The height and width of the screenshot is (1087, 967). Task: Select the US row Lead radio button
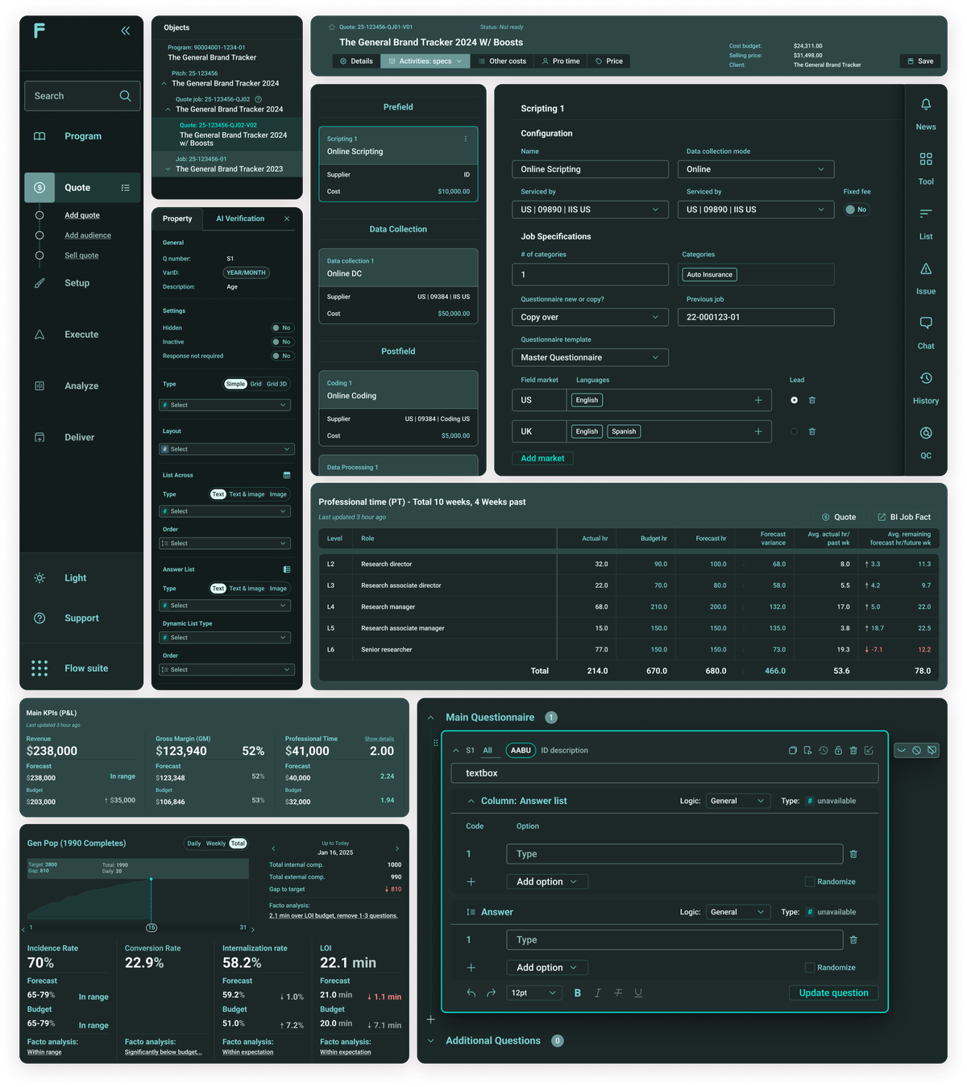click(x=794, y=400)
